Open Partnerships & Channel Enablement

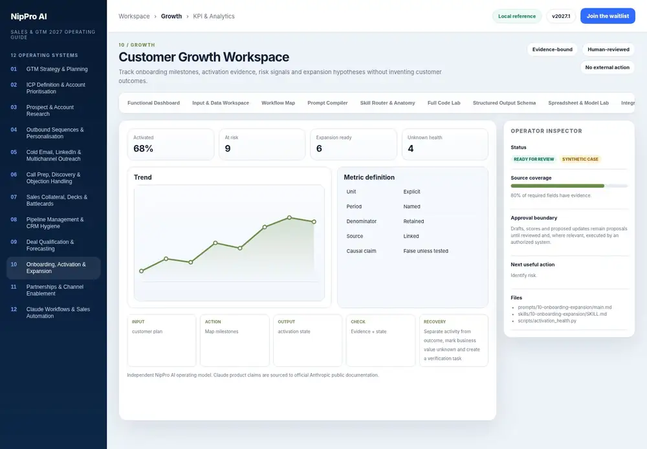tap(53, 290)
